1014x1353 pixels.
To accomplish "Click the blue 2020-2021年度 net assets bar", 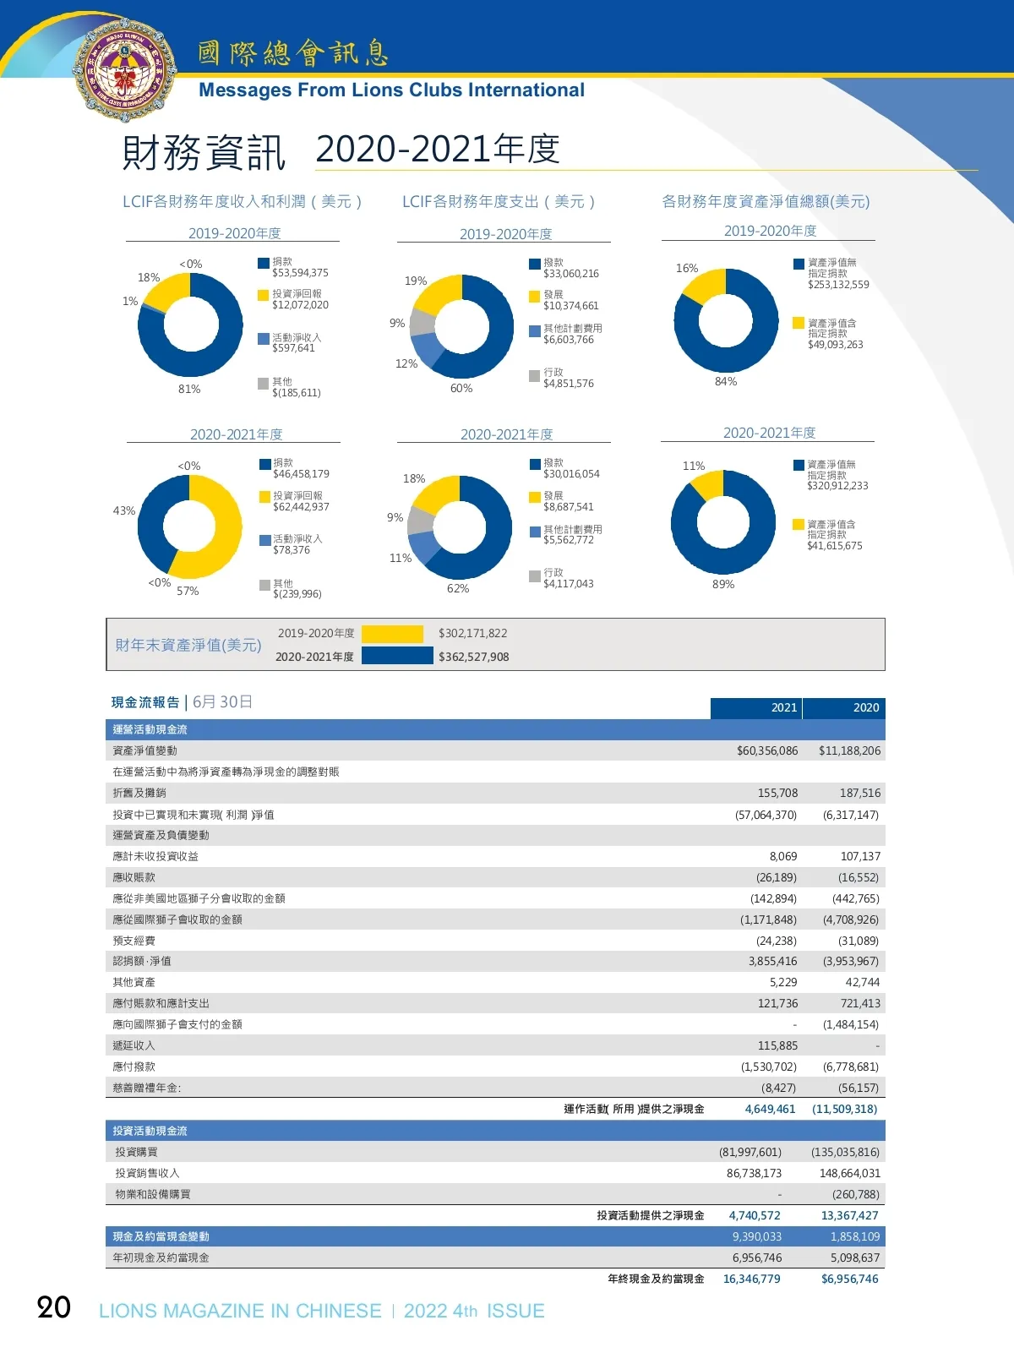I will pyautogui.click(x=397, y=656).
